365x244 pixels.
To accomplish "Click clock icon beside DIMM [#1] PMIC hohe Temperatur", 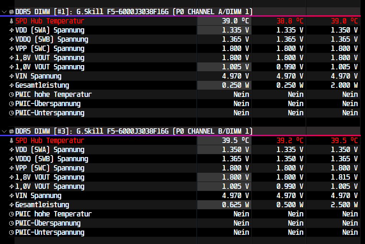I will (x=11, y=95).
